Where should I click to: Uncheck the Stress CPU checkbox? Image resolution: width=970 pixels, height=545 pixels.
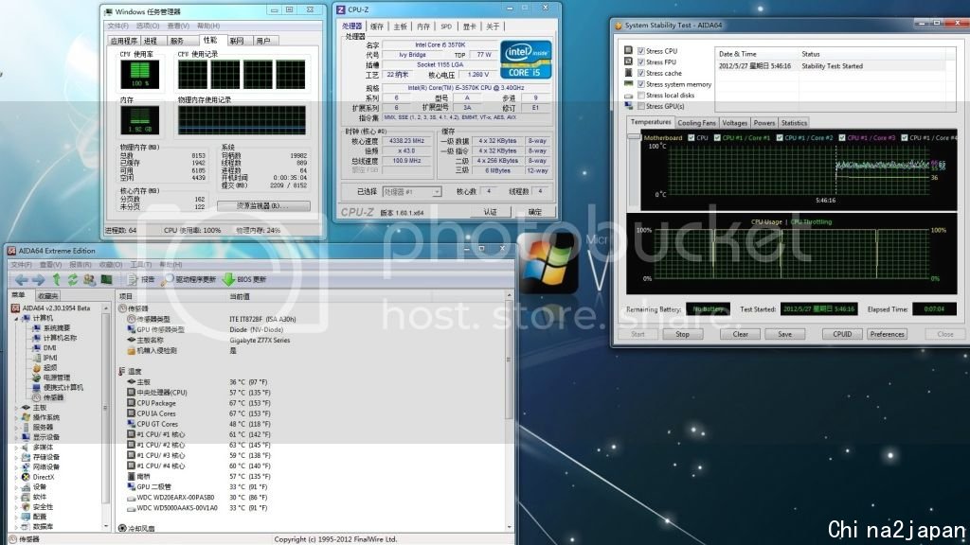pos(641,51)
